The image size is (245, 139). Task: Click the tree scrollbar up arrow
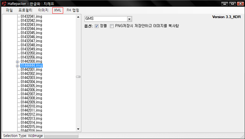point(78,17)
